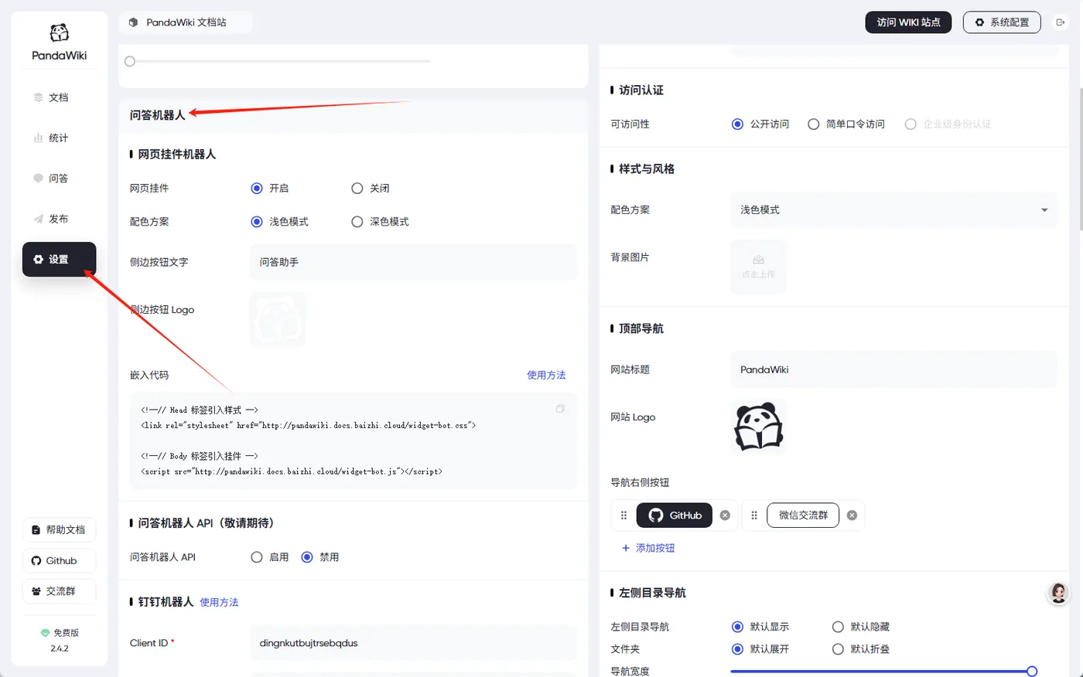Image resolution: width=1083 pixels, height=677 pixels.
Task: Upload a side button Logo image
Action: (x=278, y=319)
